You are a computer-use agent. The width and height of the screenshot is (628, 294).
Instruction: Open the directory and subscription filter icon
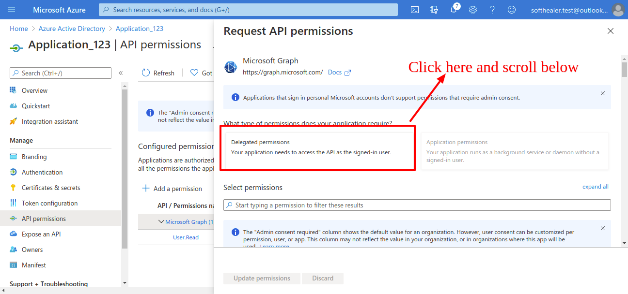434,10
